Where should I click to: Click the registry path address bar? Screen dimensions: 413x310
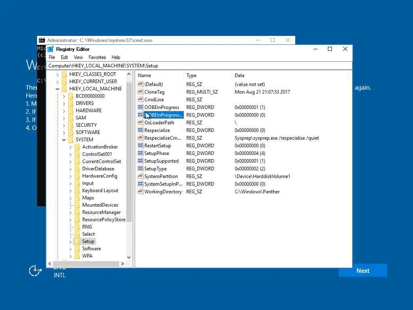[199, 66]
